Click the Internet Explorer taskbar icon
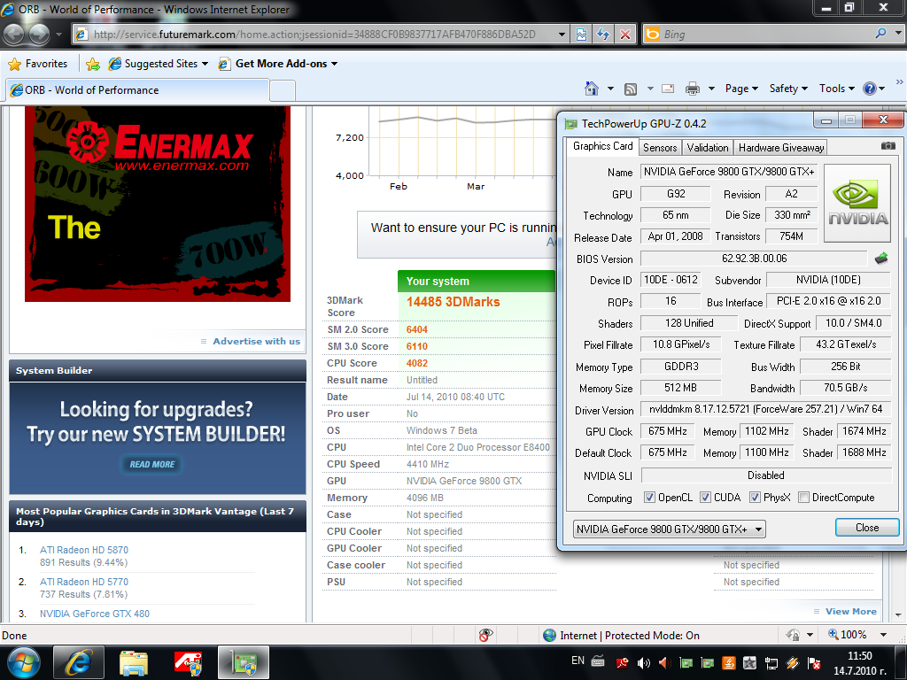This screenshot has width=907, height=680. [78, 662]
